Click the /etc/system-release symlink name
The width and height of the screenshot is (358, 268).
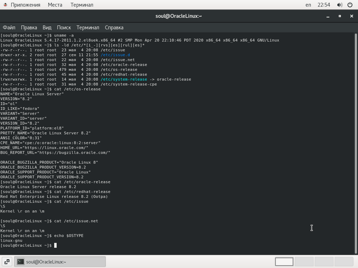(x=124, y=79)
